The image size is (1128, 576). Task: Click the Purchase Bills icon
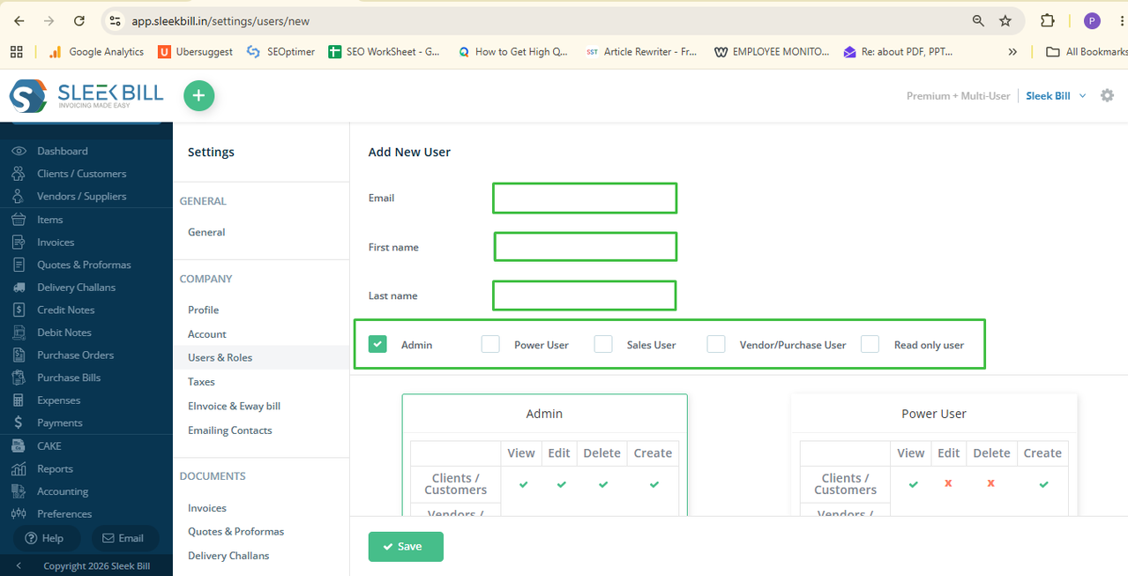19,378
